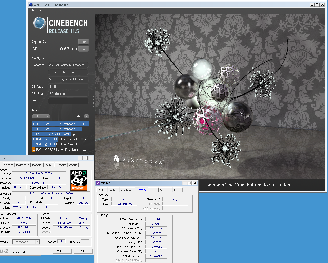Click the SH7-CG revision value
The image size is (328, 263).
83,203
